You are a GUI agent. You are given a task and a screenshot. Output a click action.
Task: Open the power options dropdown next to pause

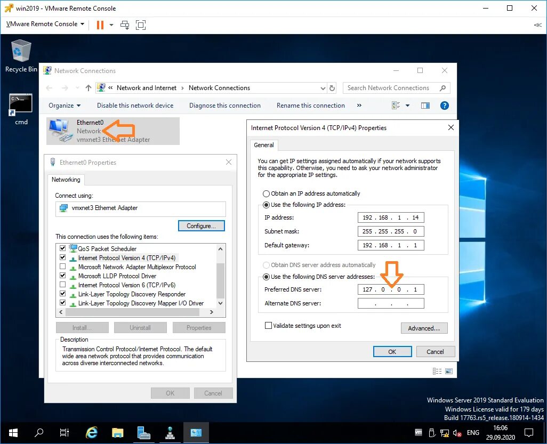click(x=111, y=25)
